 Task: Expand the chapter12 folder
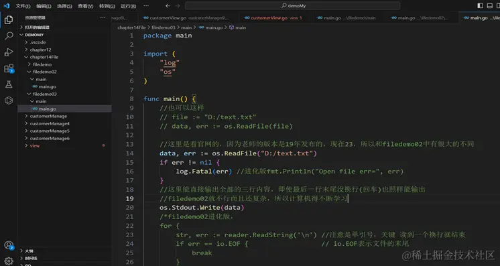click(64, 50)
